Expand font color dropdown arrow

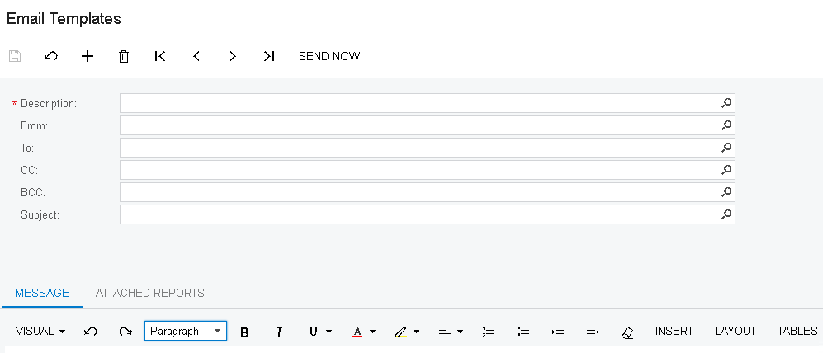point(372,332)
